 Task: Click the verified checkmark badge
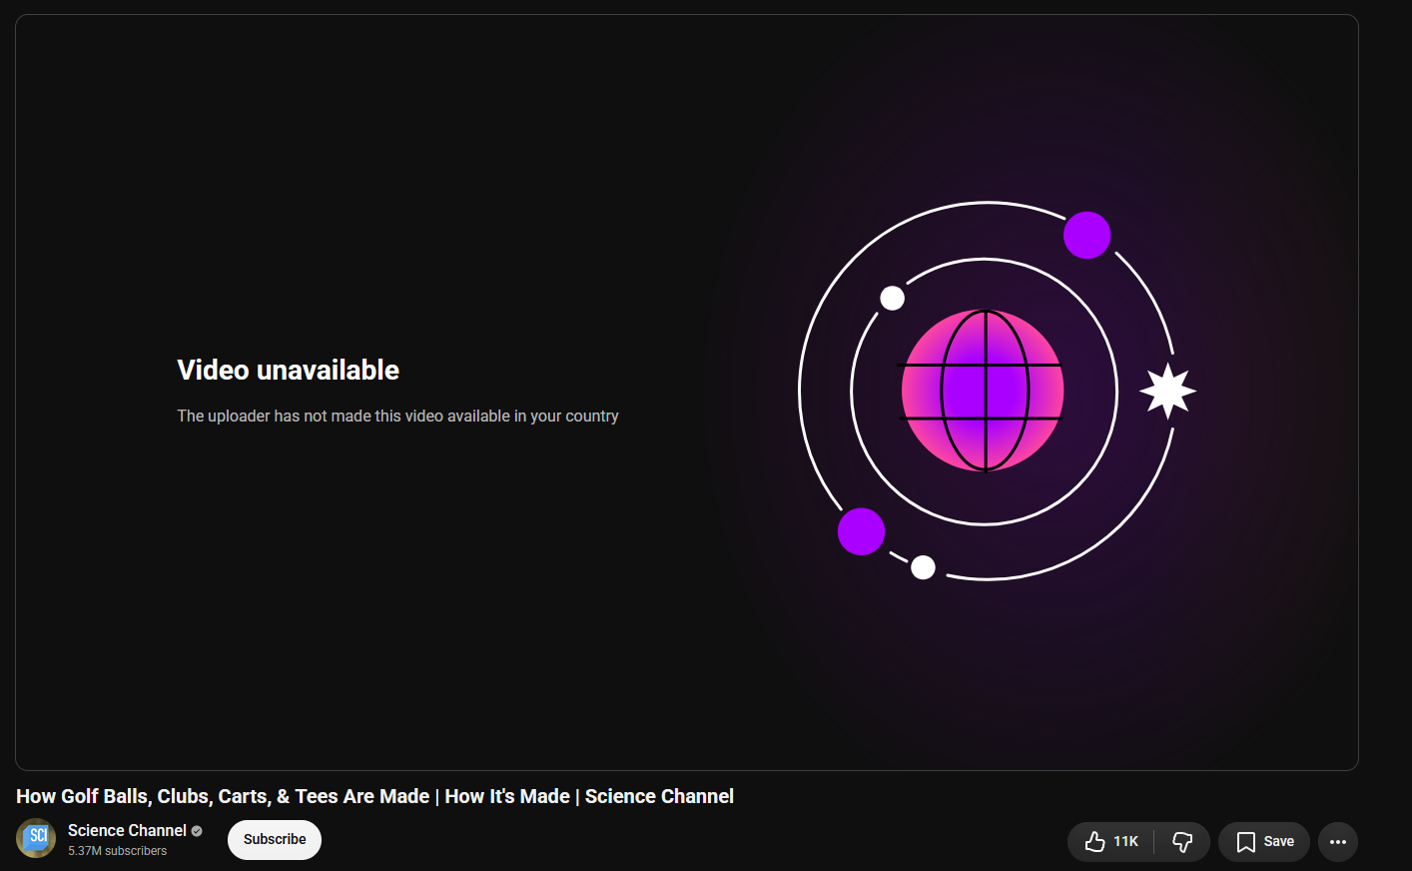(197, 831)
